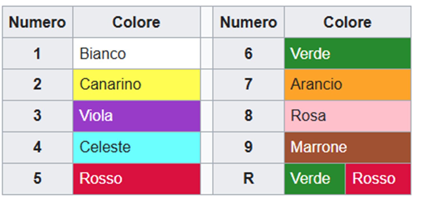The width and height of the screenshot is (421, 198).
Task: Select the Rosso cell in row R
Action: [378, 178]
